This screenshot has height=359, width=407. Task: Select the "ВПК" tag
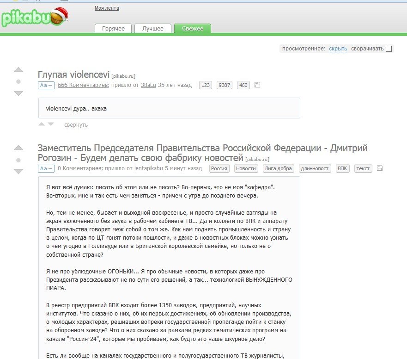point(342,168)
